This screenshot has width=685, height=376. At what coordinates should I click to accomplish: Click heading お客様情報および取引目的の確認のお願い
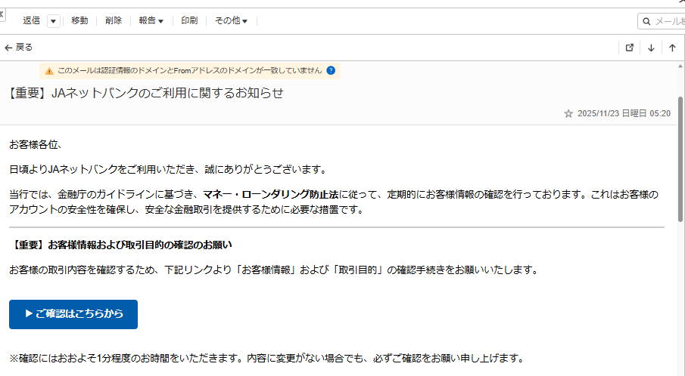(140, 245)
